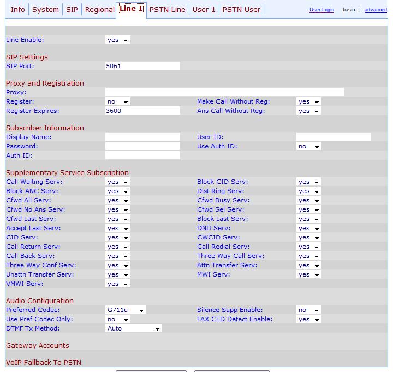The height and width of the screenshot is (372, 393).
Task: Open Call Back Serv dropdown
Action: pos(117,256)
